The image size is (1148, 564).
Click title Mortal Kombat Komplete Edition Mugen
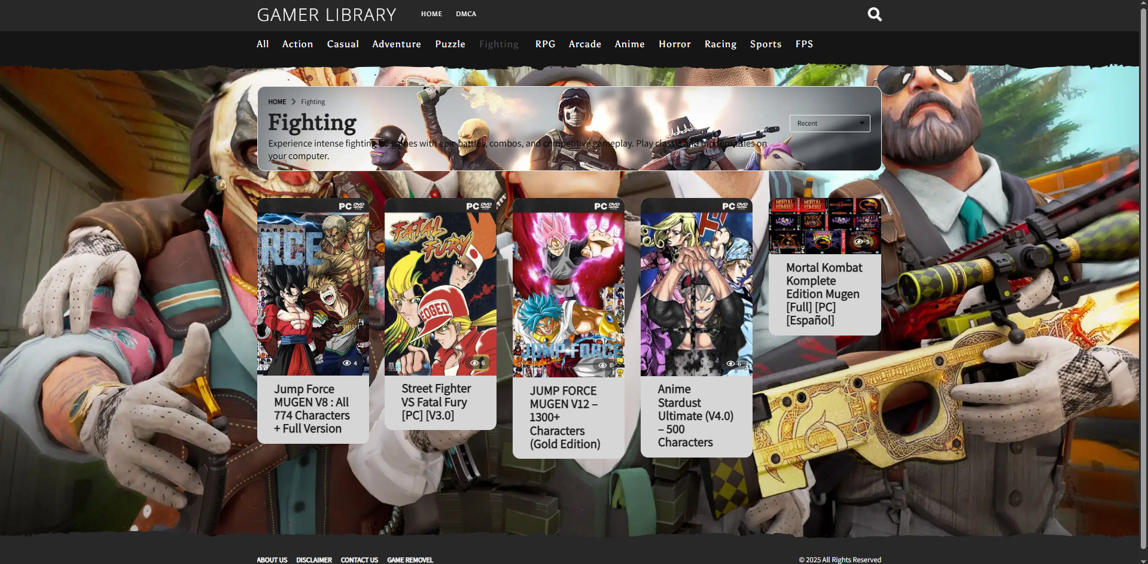(x=824, y=294)
